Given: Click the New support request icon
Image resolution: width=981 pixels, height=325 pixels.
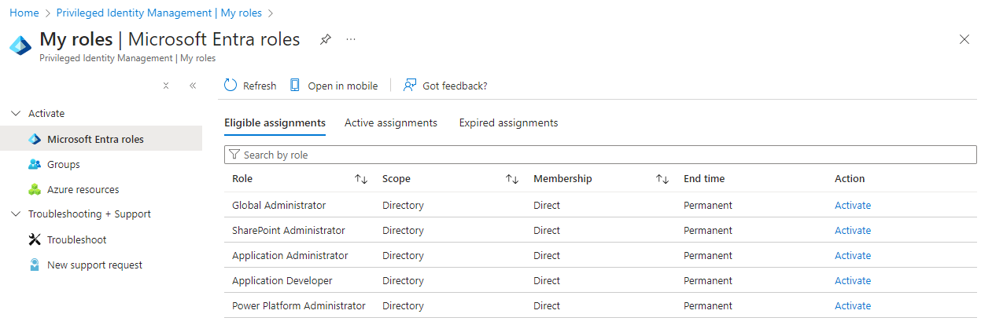Looking at the screenshot, I should 34,265.
